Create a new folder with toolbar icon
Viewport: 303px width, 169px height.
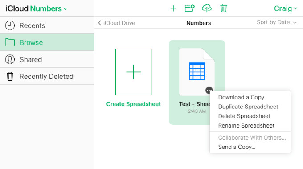pos(189,8)
